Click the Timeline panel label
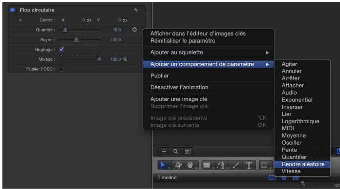The width and height of the screenshot is (340, 189). pyautogui.click(x=167, y=177)
